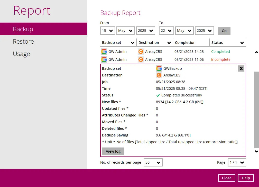Switch to the Usage section

(21, 54)
